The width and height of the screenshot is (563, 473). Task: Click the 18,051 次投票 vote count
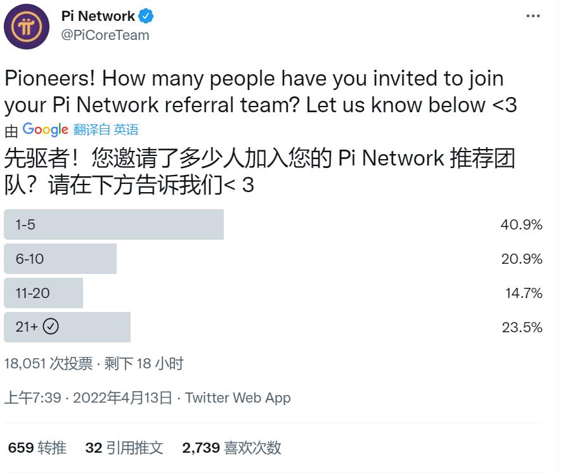click(x=48, y=363)
